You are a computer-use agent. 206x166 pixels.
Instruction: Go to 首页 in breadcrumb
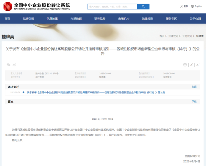(162, 36)
